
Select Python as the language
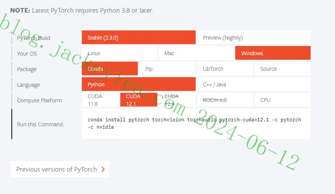(x=139, y=84)
